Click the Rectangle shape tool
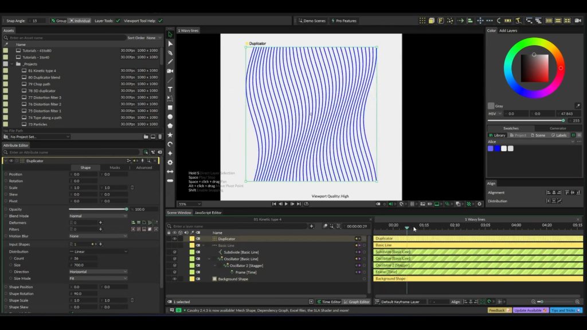 (x=170, y=107)
